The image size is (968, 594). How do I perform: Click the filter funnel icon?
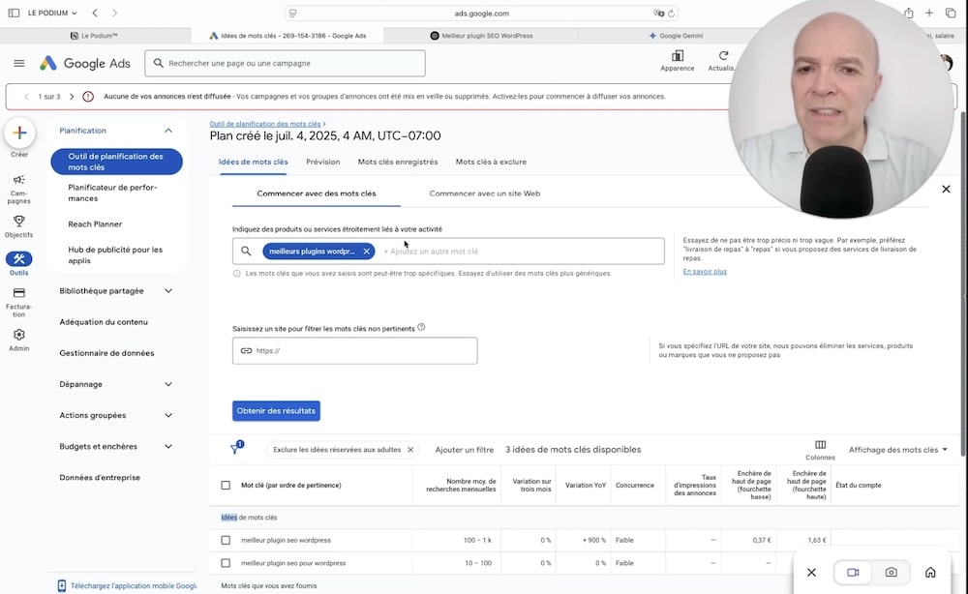click(x=235, y=449)
